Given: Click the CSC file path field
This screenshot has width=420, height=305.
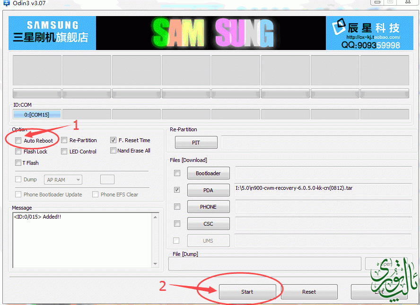Looking at the screenshot, I should click(x=324, y=223).
